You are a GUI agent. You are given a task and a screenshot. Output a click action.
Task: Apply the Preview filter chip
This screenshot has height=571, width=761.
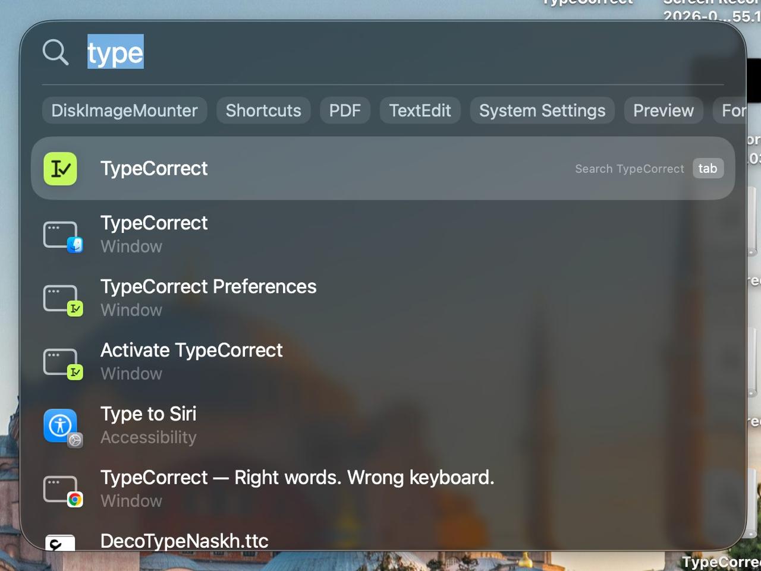[663, 111]
